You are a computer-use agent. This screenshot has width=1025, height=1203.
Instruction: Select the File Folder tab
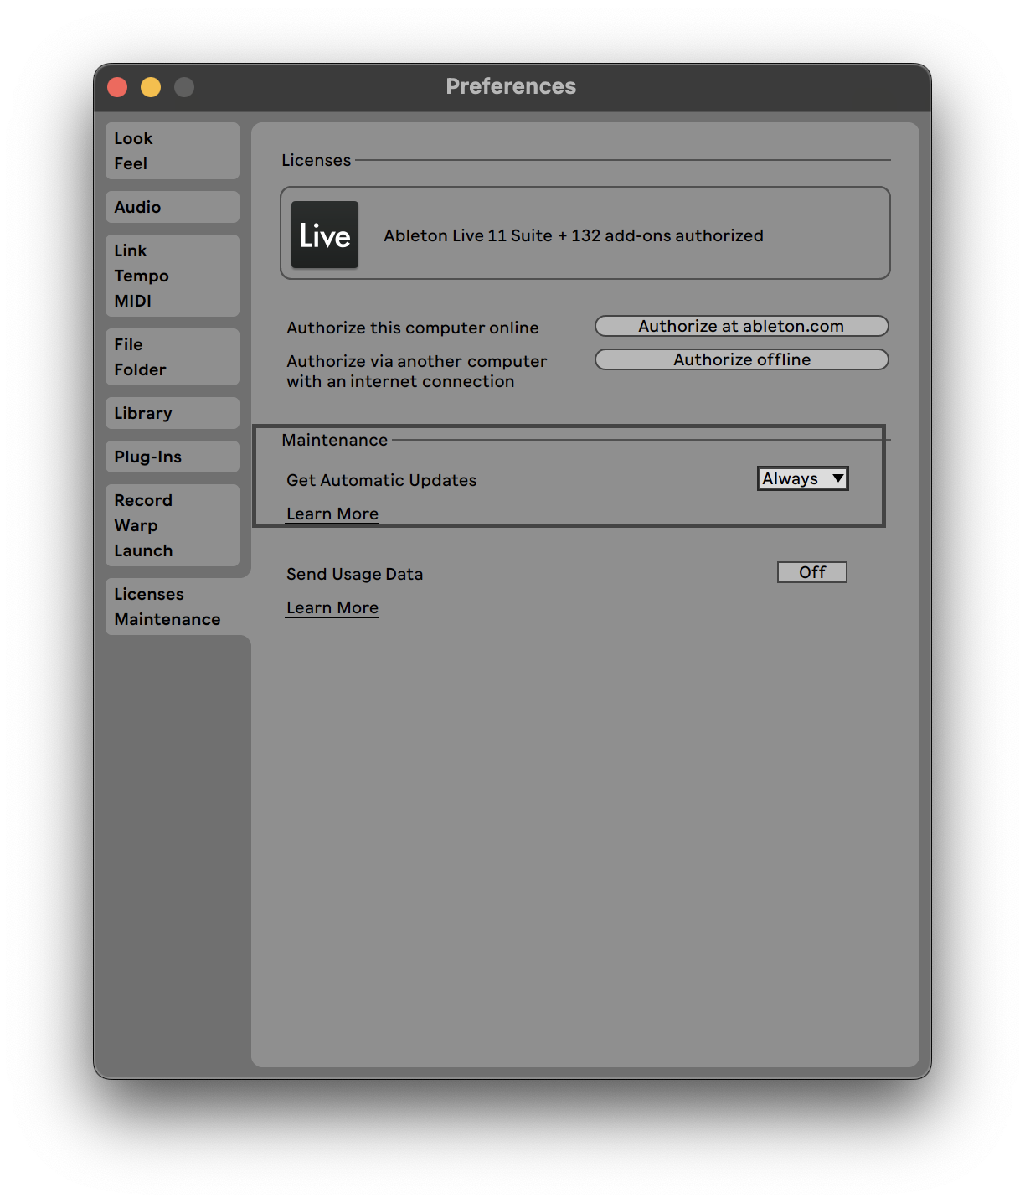click(x=173, y=357)
